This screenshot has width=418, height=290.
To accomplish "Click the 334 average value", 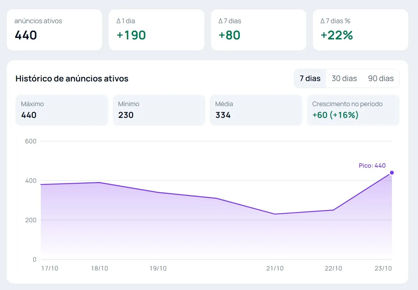I will point(223,115).
